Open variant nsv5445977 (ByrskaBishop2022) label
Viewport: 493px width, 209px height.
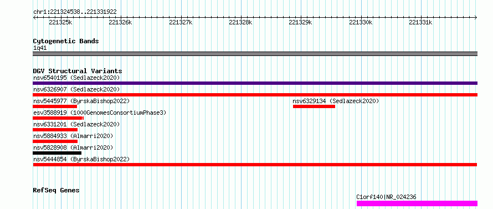pyautogui.click(x=81, y=101)
